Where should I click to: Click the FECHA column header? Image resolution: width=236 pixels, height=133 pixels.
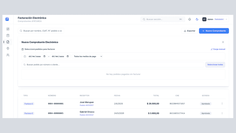pyautogui.click(x=117, y=96)
